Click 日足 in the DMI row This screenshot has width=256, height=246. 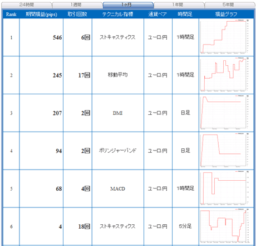pyautogui.click(x=185, y=113)
